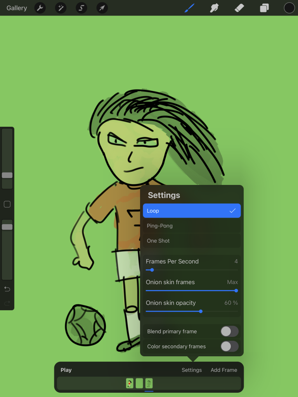This screenshot has width=298, height=397.
Task: Enable Blend primary frame toggle
Action: pyautogui.click(x=229, y=331)
